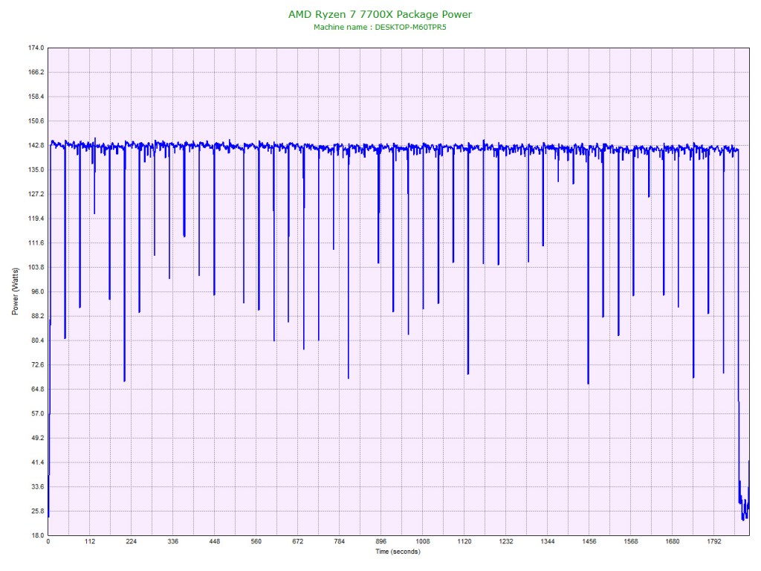Click the chart title 'AMD Ryzen 7 7700X Package Power'

(x=380, y=14)
